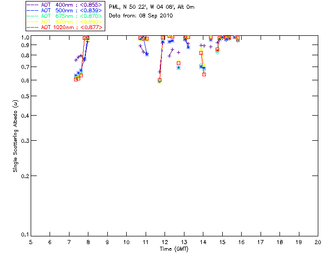Click the red square marker near 0.6 before hour 12
Image resolution: width=327 pixels, height=262 pixels.
(x=159, y=80)
